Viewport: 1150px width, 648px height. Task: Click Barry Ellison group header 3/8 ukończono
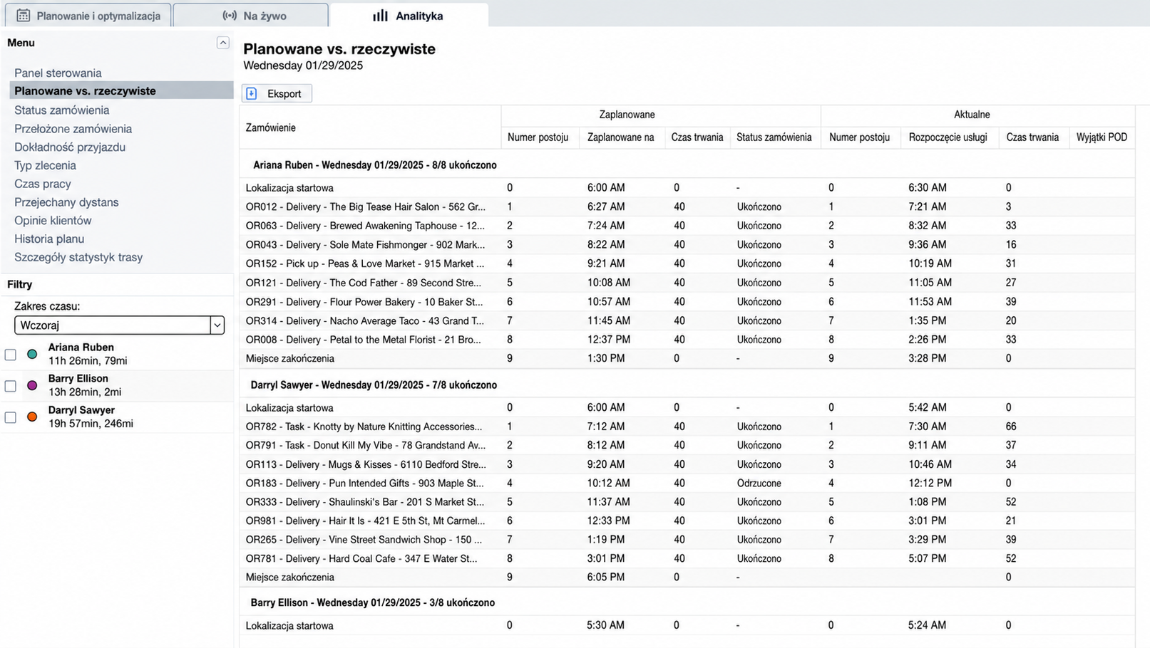click(372, 602)
